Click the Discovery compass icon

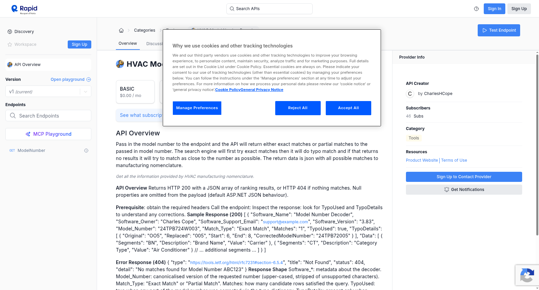click(10, 32)
